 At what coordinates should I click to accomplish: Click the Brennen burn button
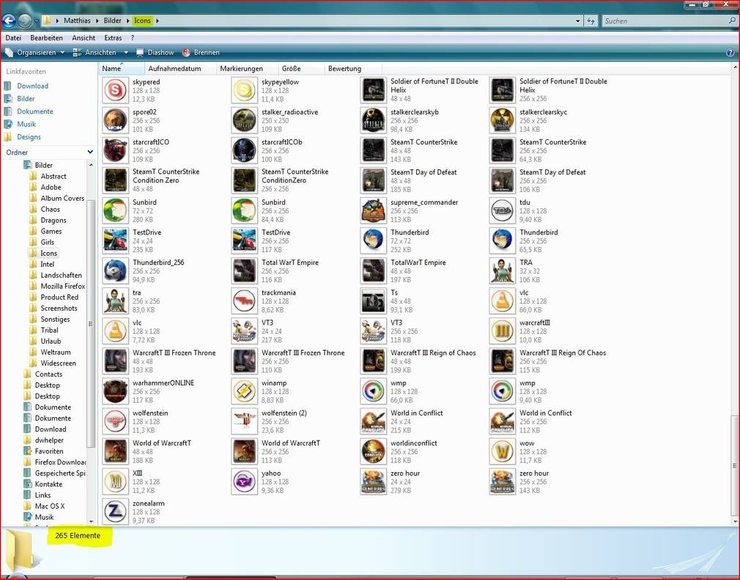click(x=201, y=52)
